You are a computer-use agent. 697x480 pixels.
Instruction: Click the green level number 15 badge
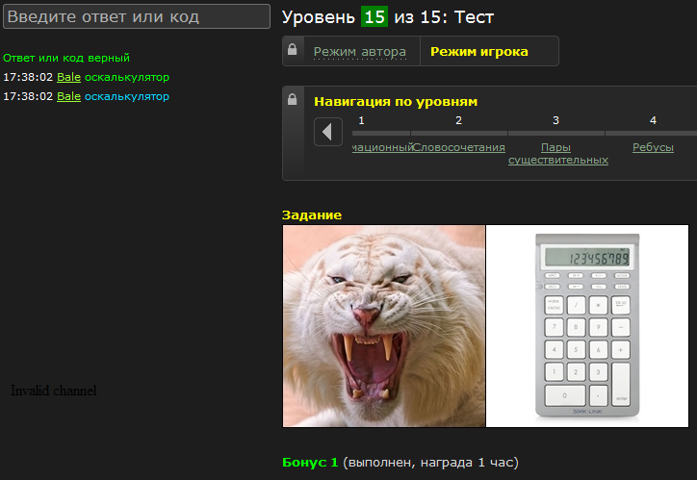tap(374, 17)
